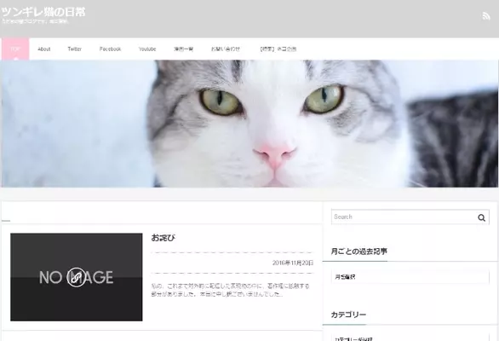This screenshot has width=499, height=341.
Task: Open the Twitter menu item
Action: [74, 49]
